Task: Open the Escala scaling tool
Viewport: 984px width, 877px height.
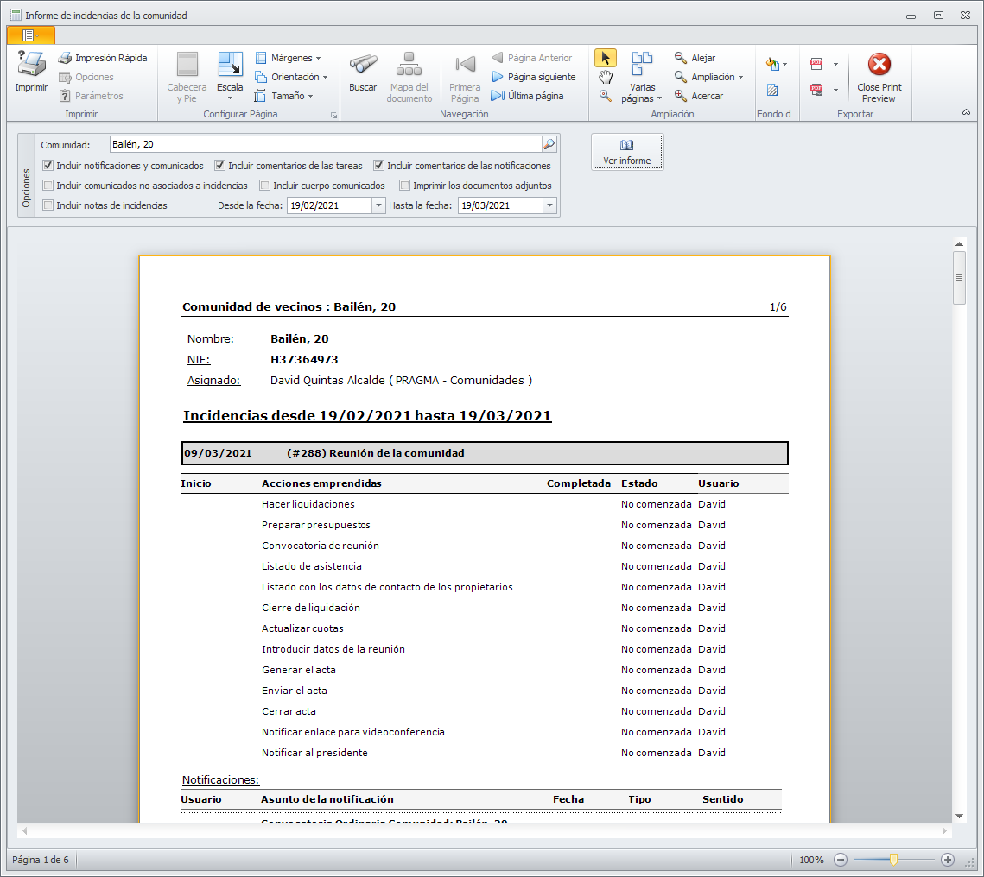Action: pos(230,76)
